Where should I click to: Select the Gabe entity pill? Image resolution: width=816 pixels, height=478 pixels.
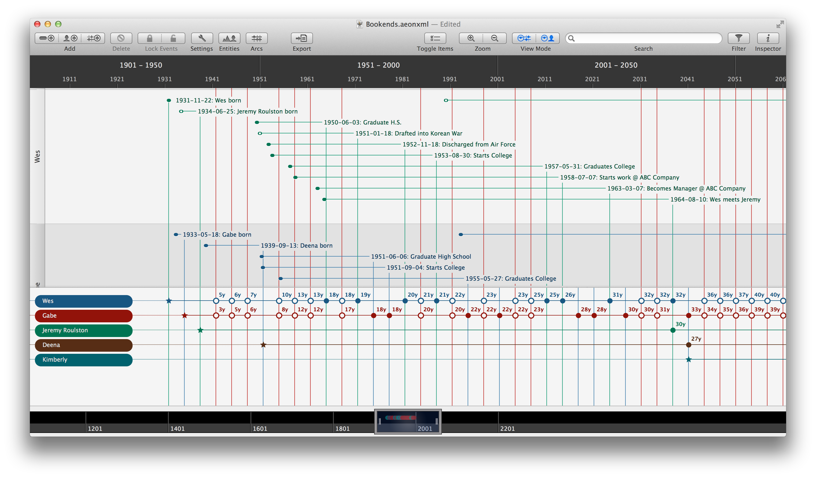[x=83, y=316]
